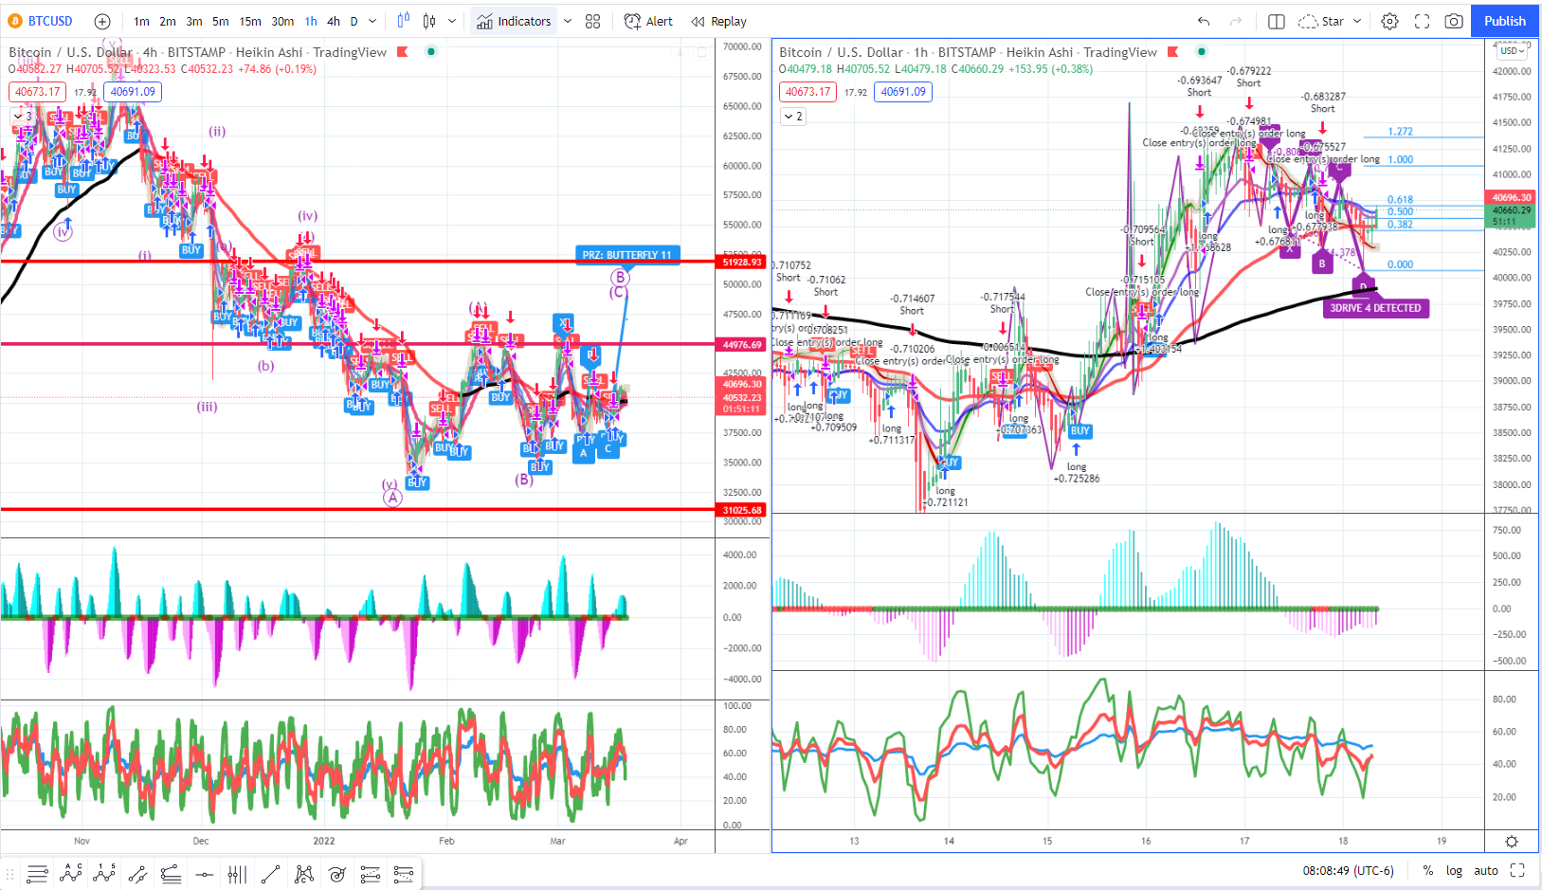The width and height of the screenshot is (1542, 890).
Task: Click drag handle of favorites drawing toolbar
Action: pyautogui.click(x=11, y=874)
